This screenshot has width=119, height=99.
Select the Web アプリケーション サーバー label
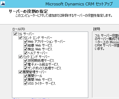click(46, 42)
